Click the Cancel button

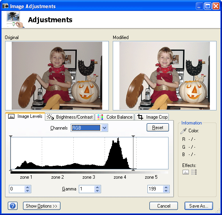(163, 206)
